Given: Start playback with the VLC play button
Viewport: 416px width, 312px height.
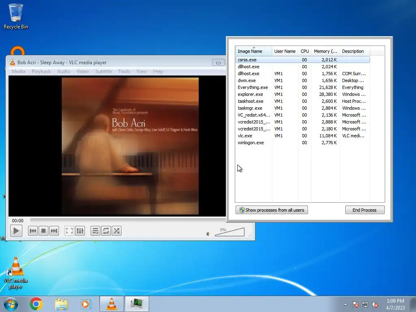Looking at the screenshot, I should tap(16, 231).
